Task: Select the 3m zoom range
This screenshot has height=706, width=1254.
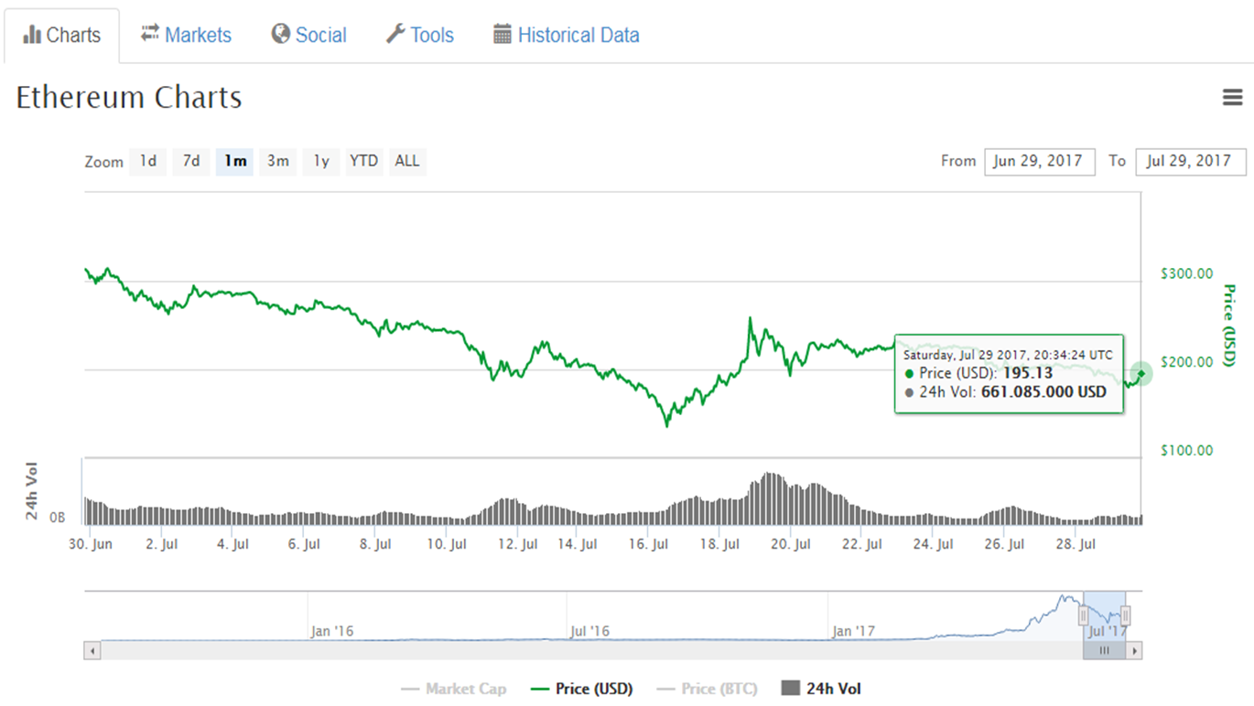Action: click(277, 161)
